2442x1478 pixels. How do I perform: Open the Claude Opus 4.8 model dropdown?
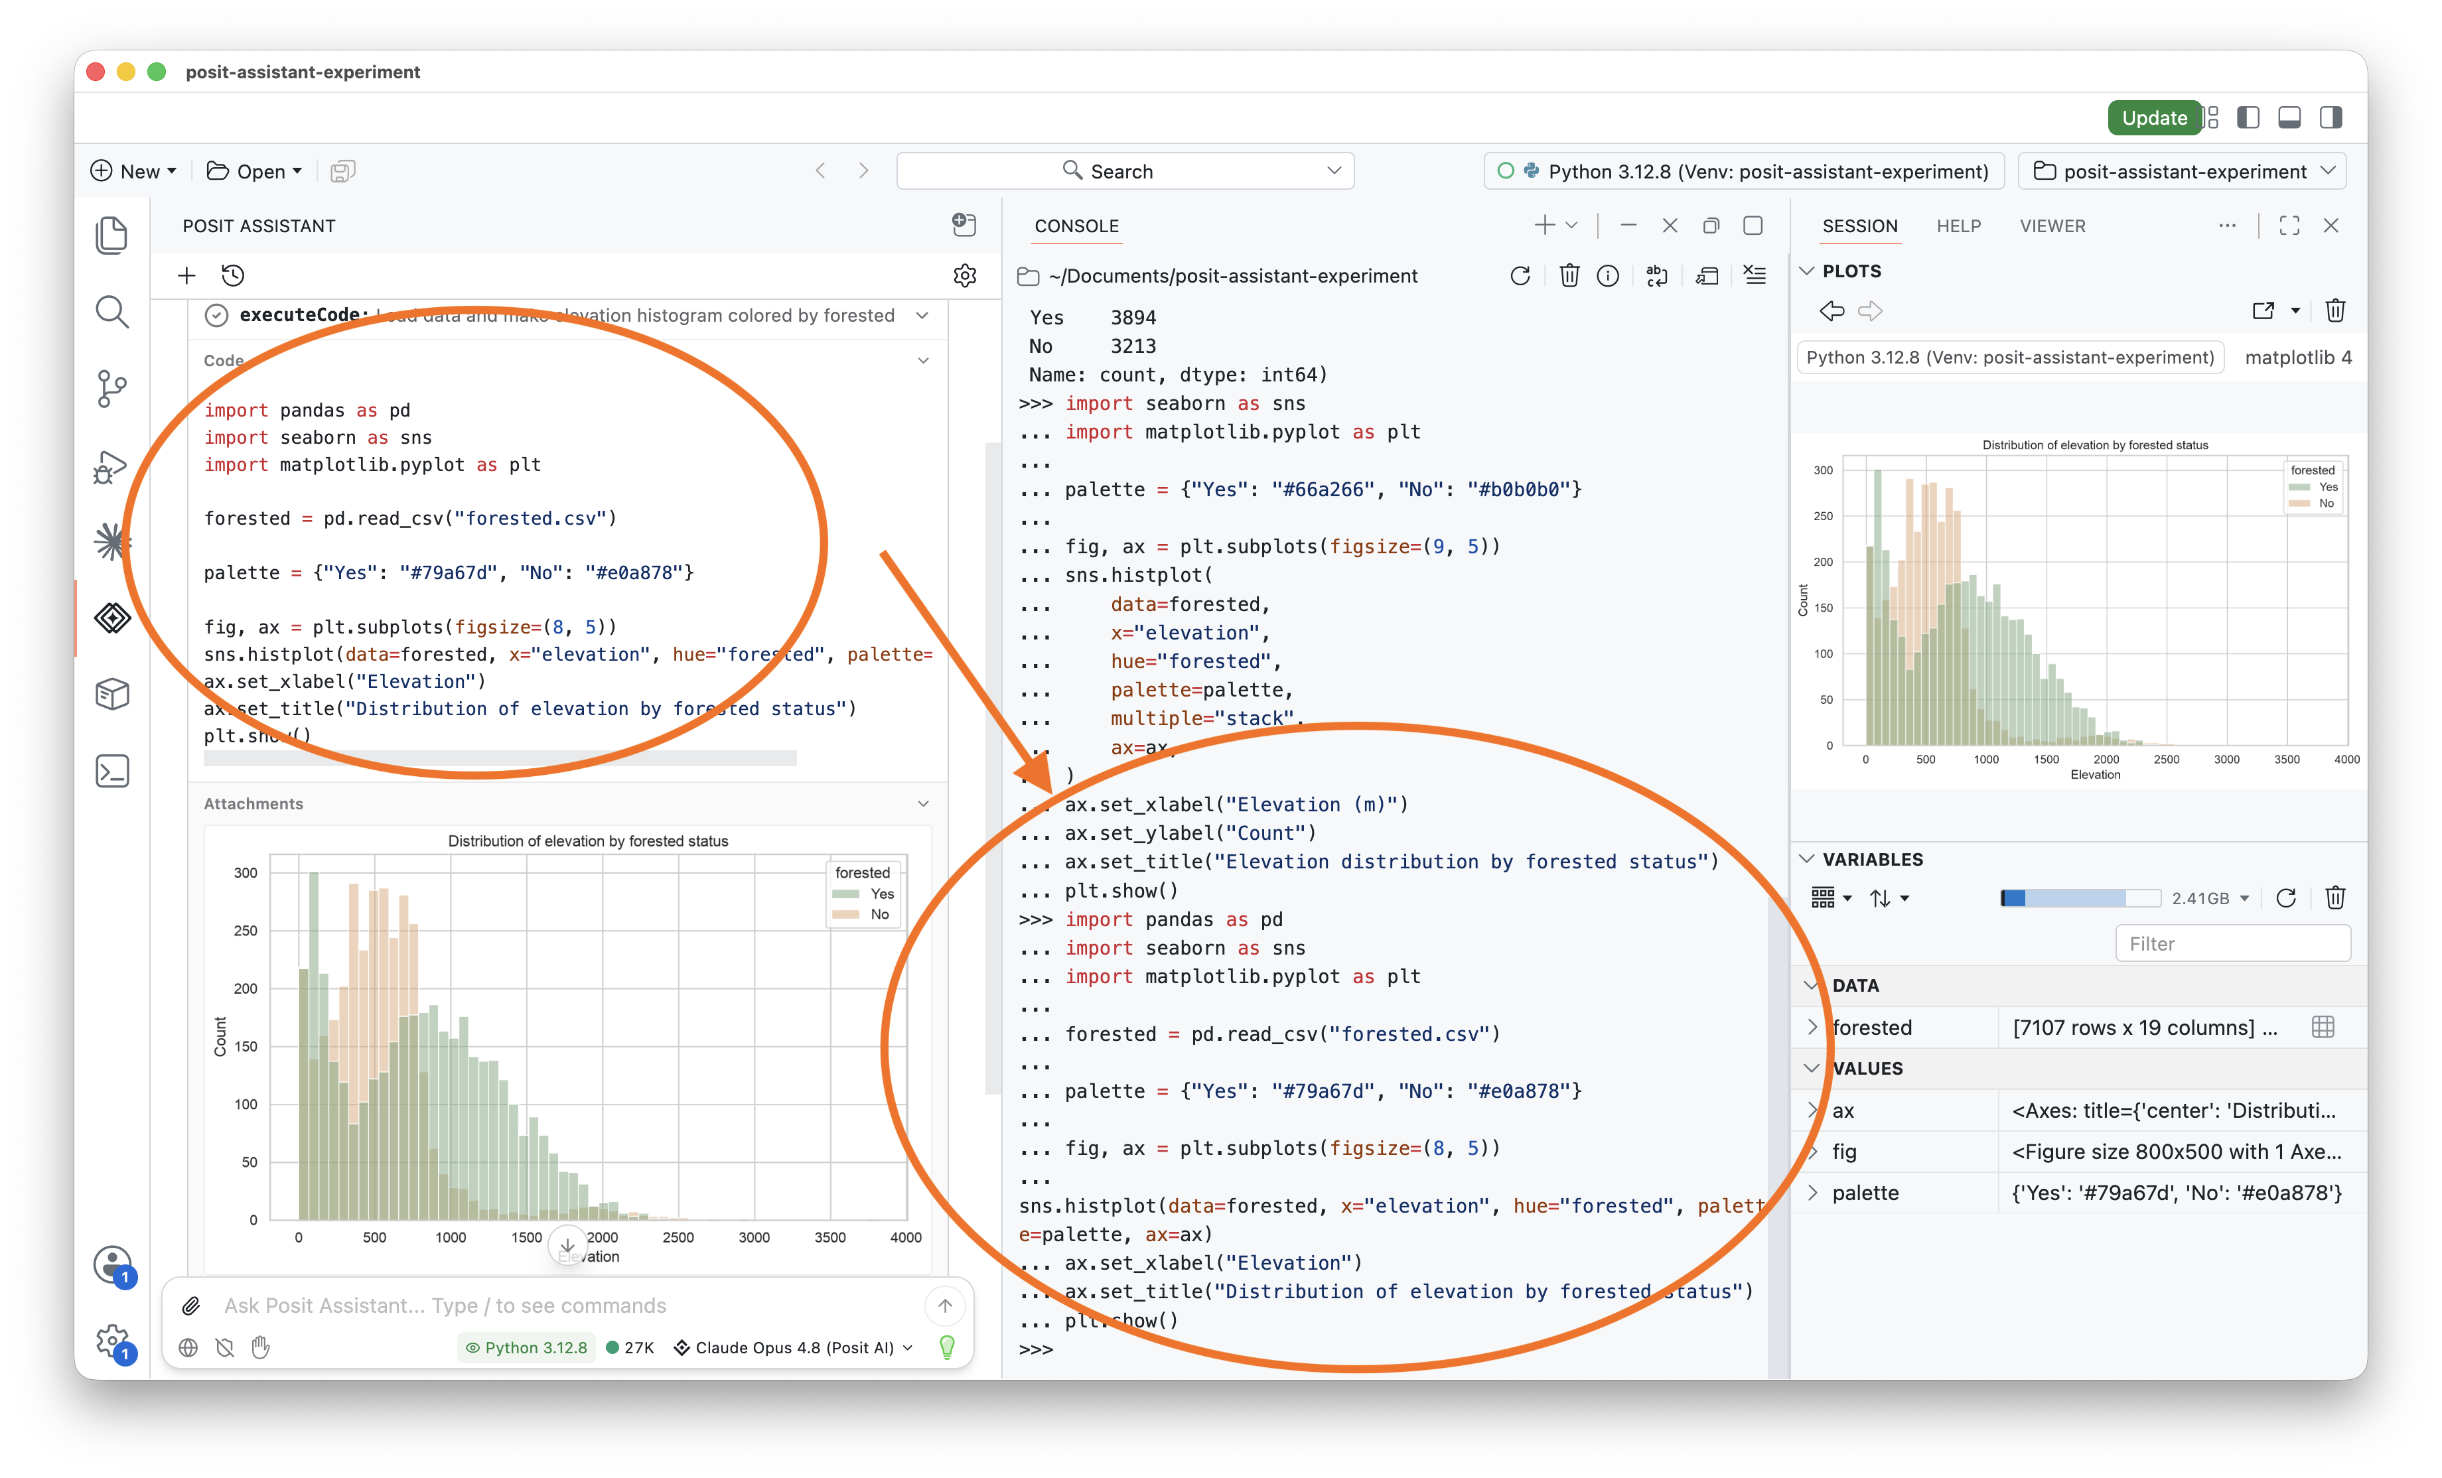point(793,1347)
